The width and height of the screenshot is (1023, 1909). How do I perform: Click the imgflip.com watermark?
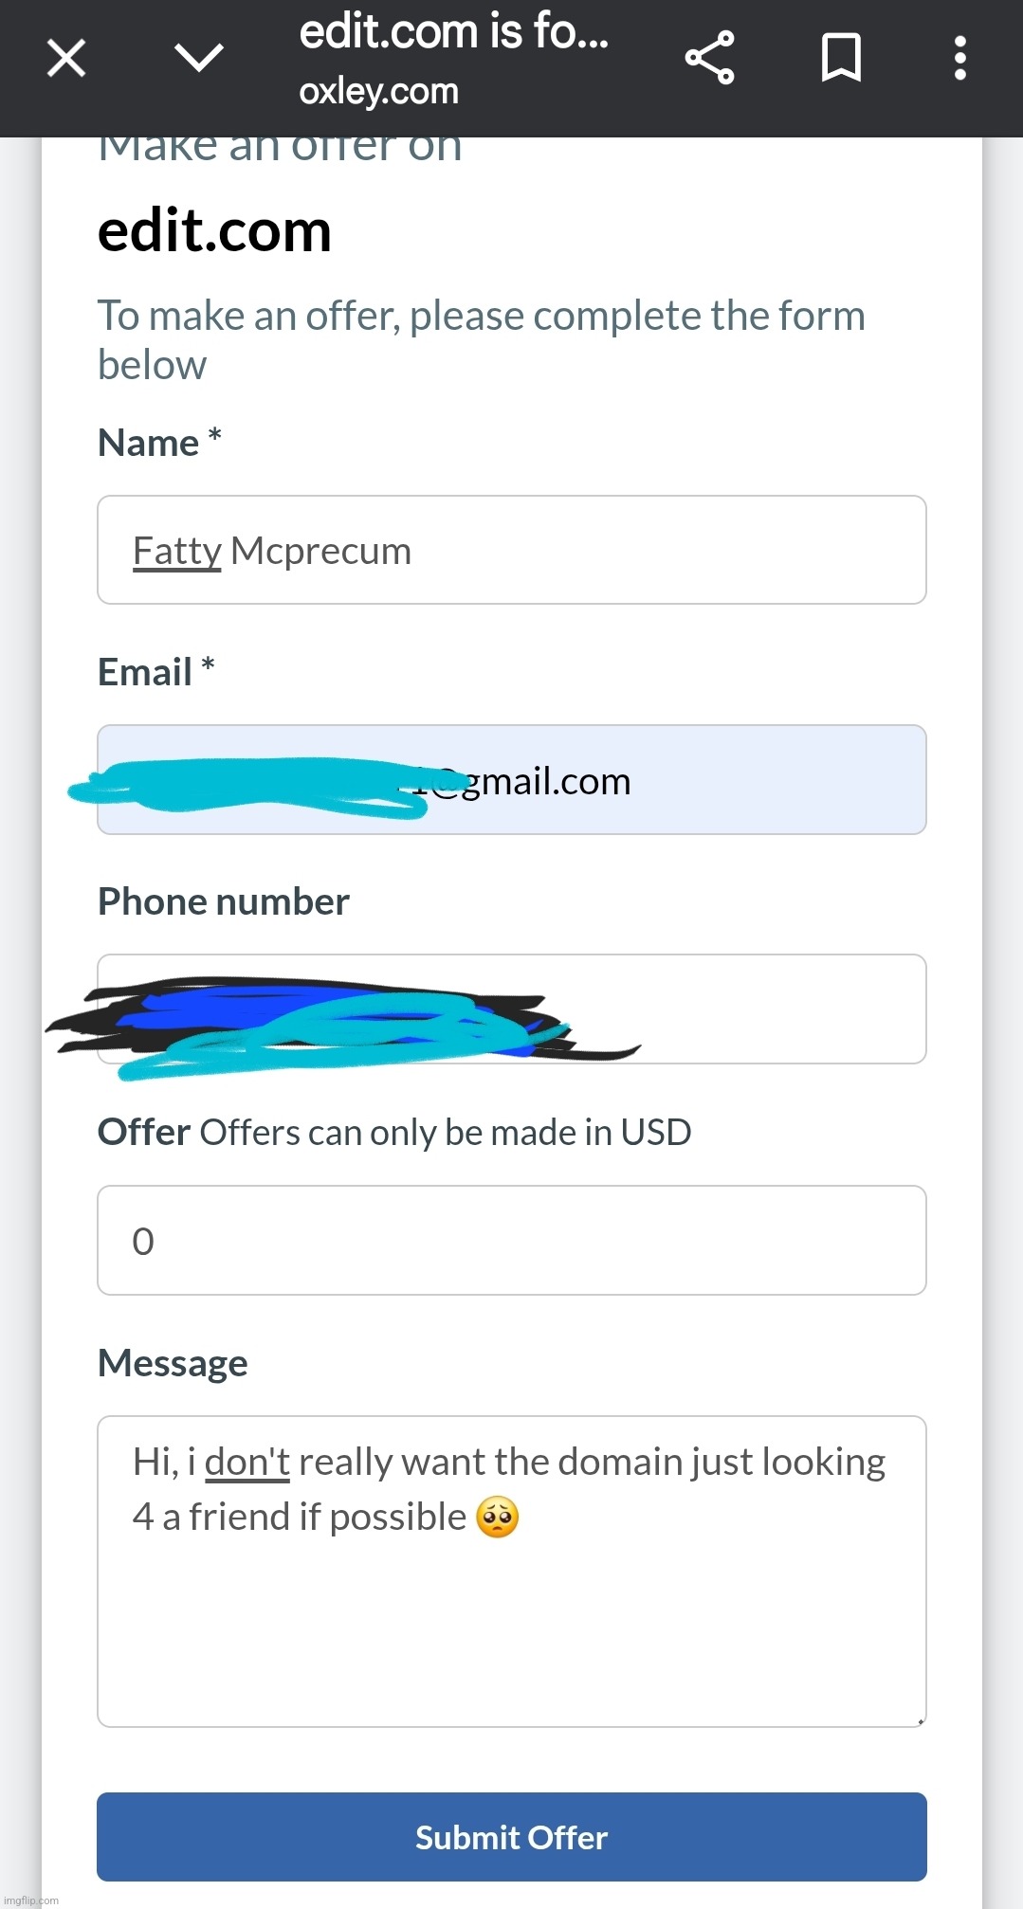point(30,1900)
